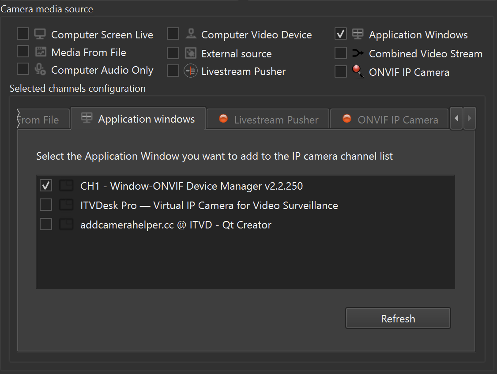Click the Computer Screen Live label

[x=102, y=34]
